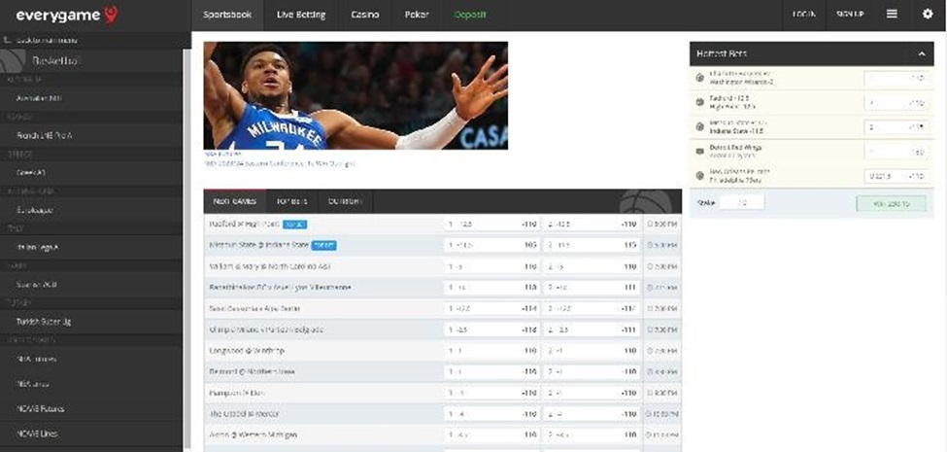Click basketball icon beside Indiana State hottest bet
The width and height of the screenshot is (947, 452).
click(x=700, y=126)
